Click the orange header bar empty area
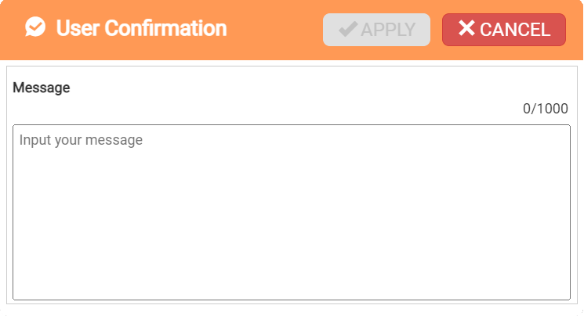 point(274,30)
